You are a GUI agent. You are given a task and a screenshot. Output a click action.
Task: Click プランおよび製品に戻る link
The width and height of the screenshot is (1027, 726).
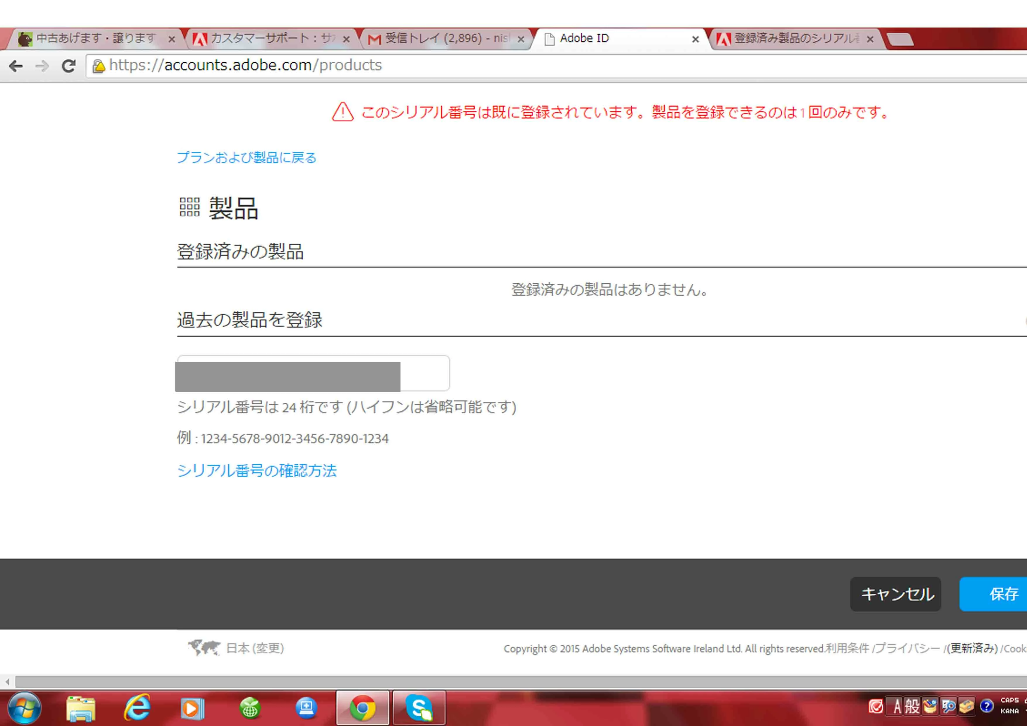click(247, 157)
